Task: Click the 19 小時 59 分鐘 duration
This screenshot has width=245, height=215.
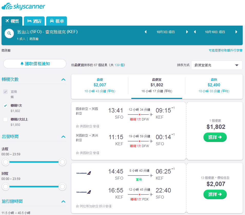Action: pos(139,136)
